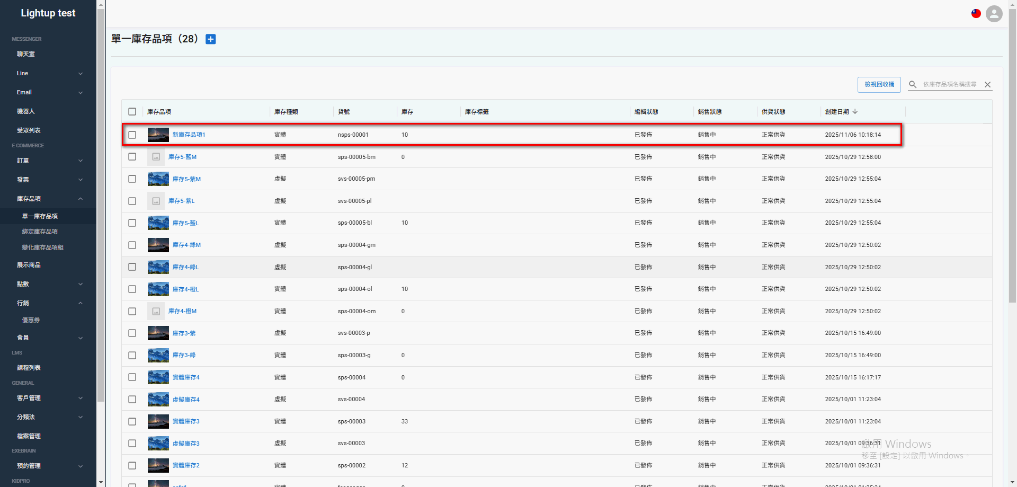Check the box for 實體庫存3
1017x487 pixels.
click(132, 421)
